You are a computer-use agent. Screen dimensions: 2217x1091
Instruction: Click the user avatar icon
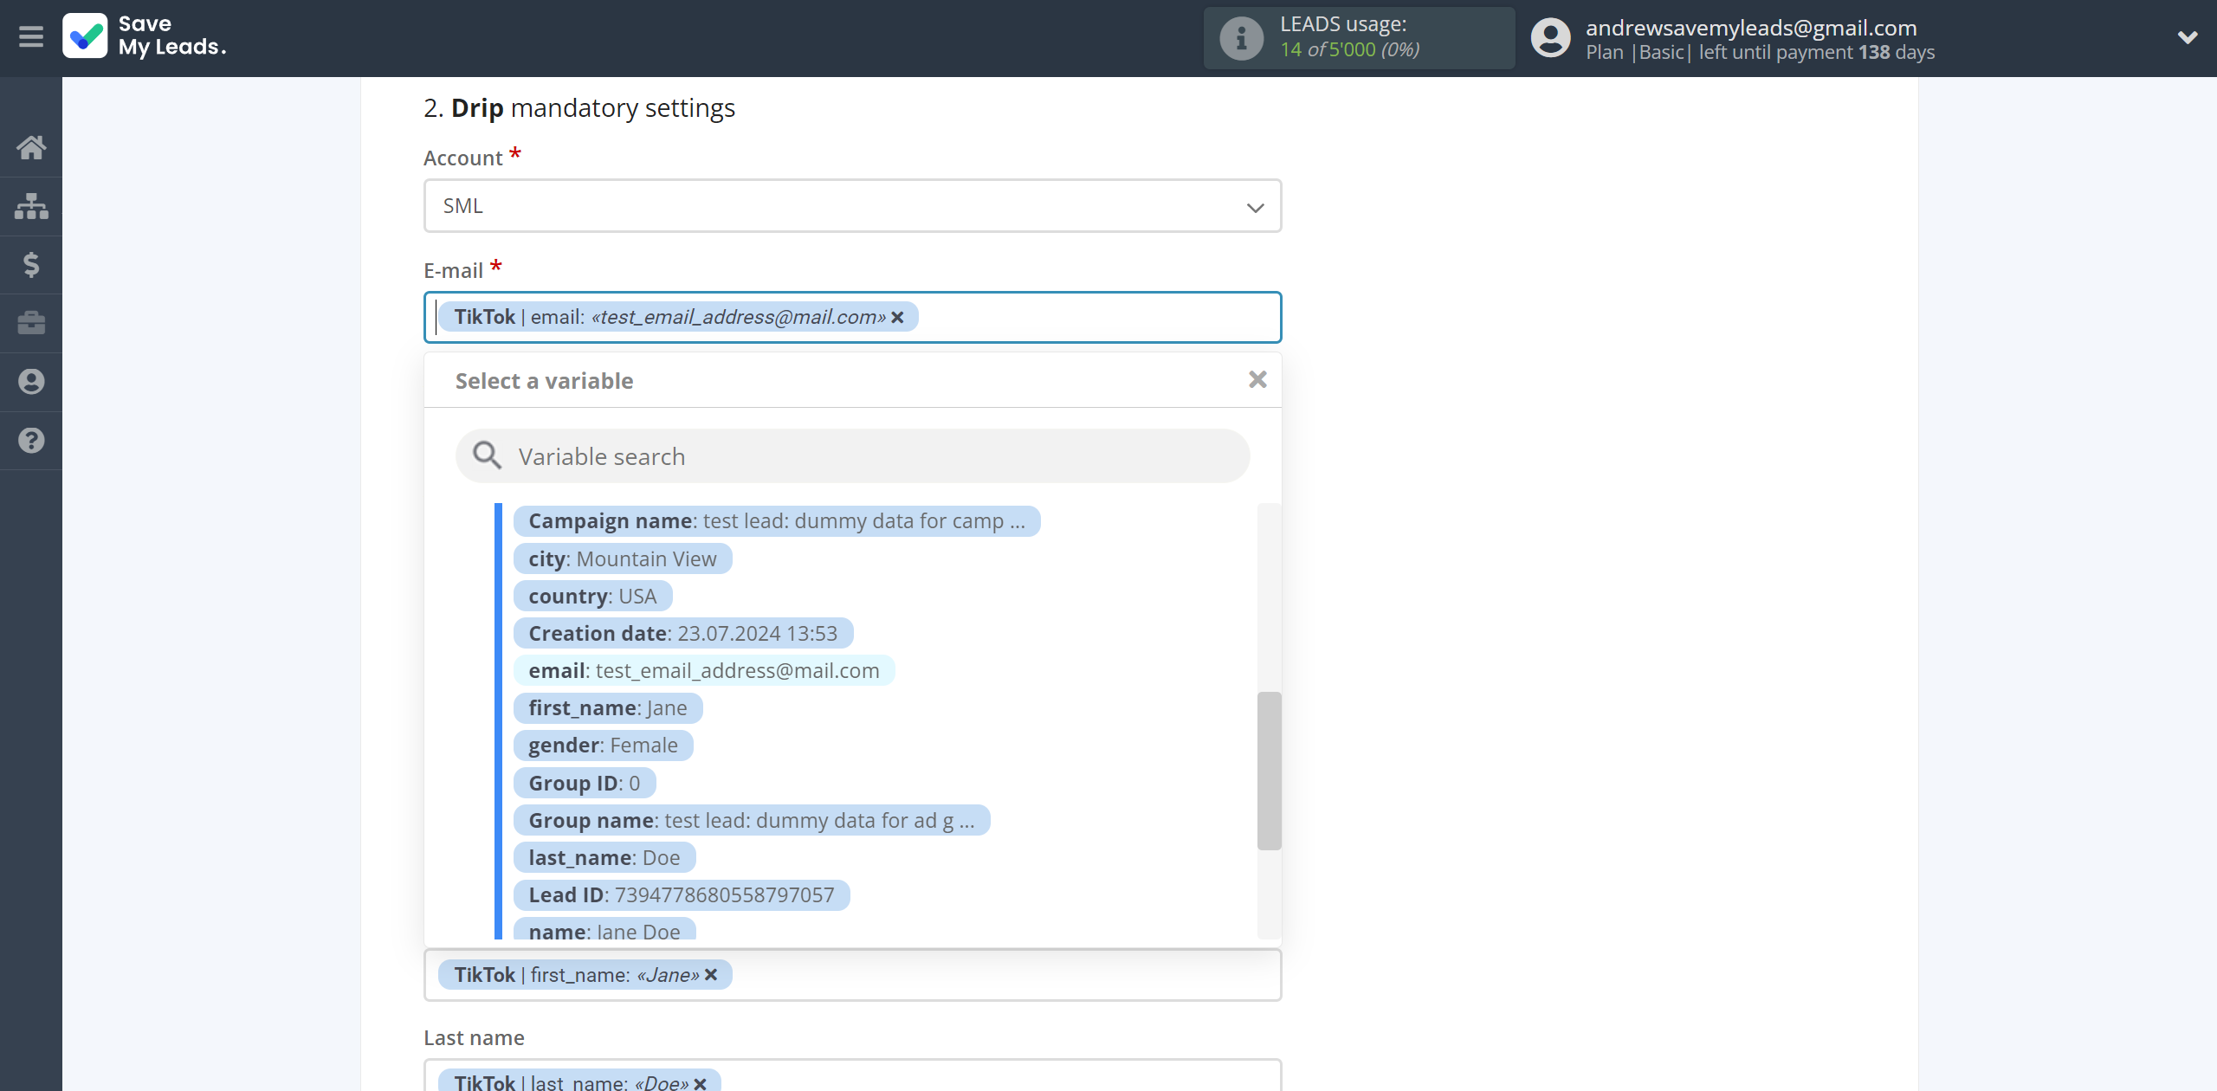pyautogui.click(x=1550, y=38)
